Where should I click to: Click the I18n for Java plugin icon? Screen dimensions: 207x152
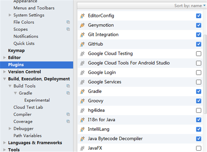(x=82, y=120)
